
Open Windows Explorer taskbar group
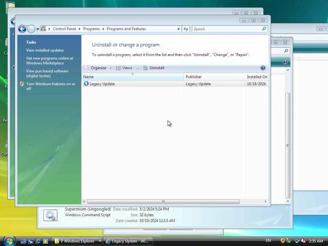coord(77,241)
